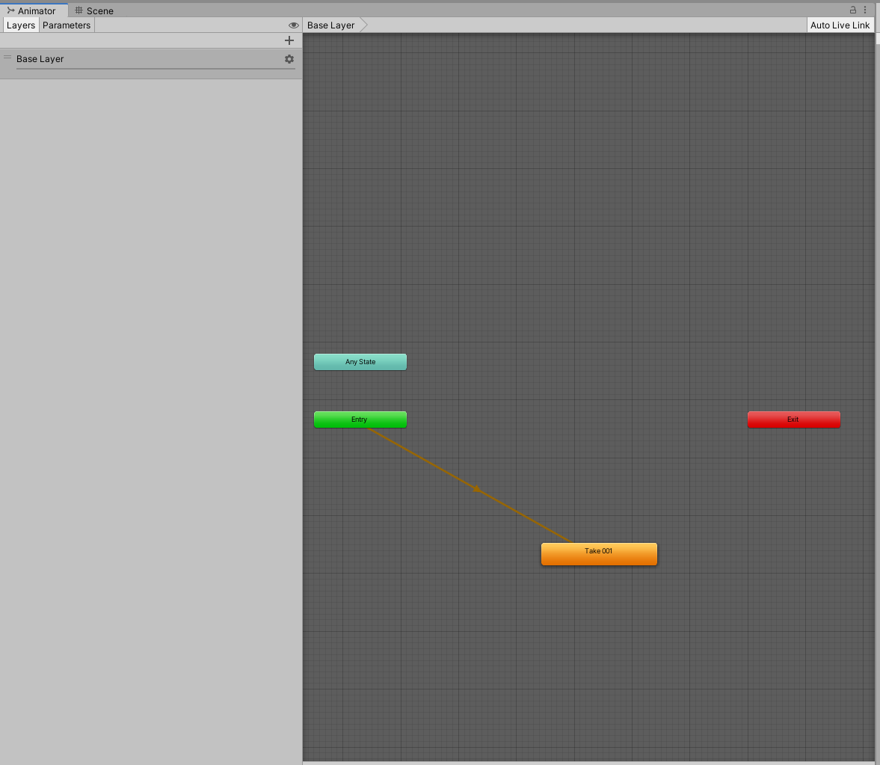Switch to the Scene tab

[94, 10]
